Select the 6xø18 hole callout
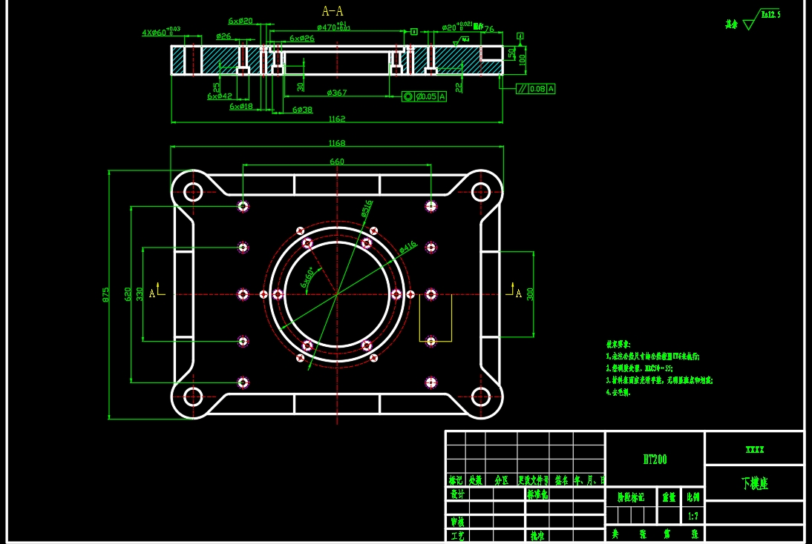 coord(240,106)
